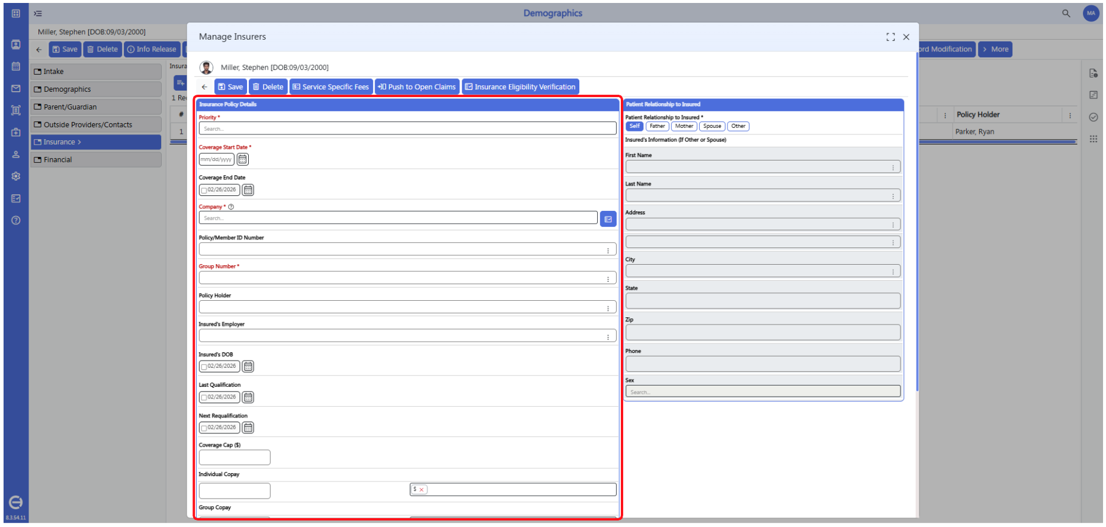Screen dimensions: 1106x527
Task: Open the Company search dropdown
Action: click(398, 218)
